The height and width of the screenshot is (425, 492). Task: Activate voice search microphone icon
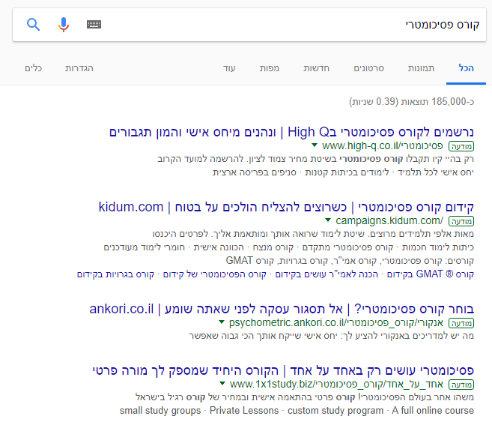click(x=64, y=25)
